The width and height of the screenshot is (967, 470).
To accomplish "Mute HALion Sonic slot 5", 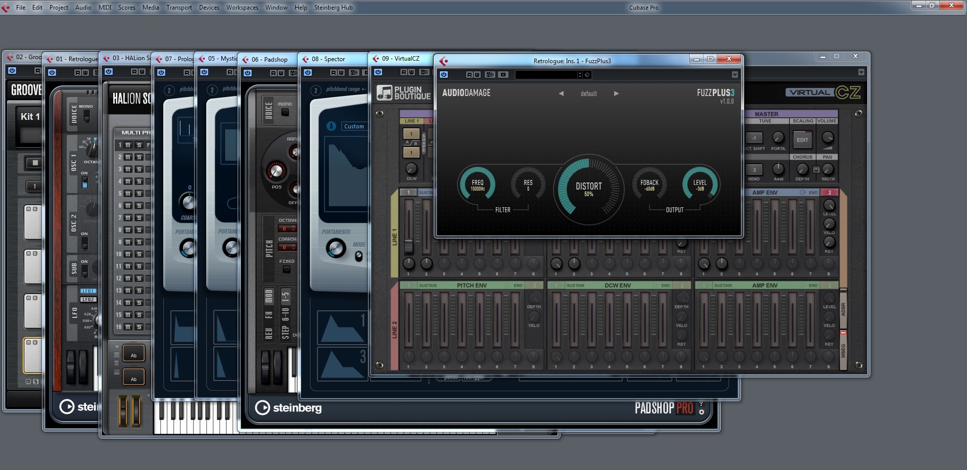I will (128, 194).
